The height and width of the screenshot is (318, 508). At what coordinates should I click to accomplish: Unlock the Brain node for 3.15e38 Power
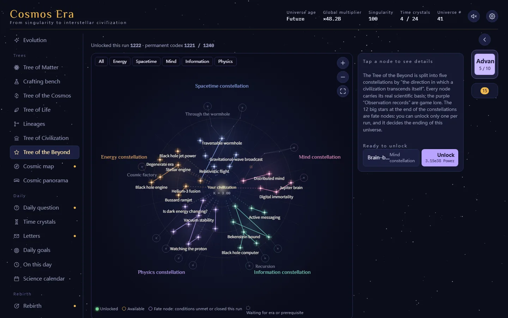(440, 158)
